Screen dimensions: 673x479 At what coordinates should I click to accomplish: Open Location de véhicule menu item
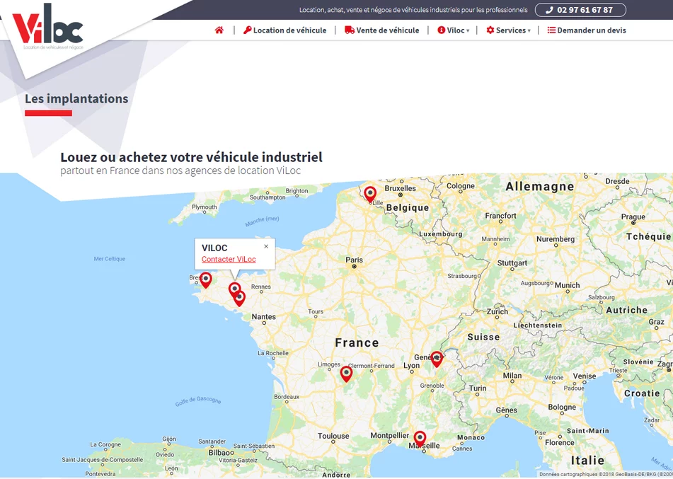285,30
